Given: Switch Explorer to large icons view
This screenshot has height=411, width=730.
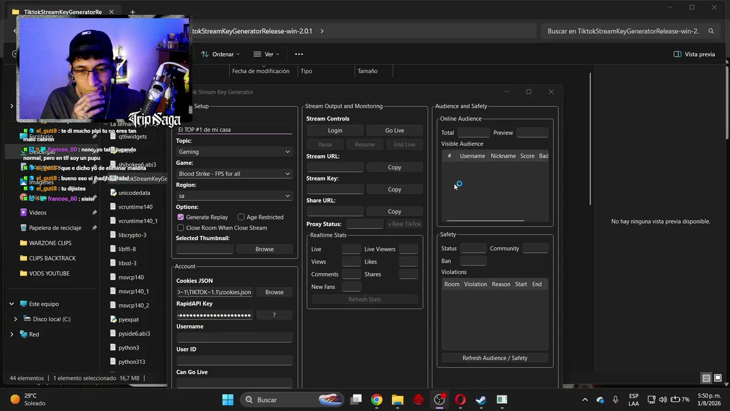Looking at the screenshot, I should [718, 378].
